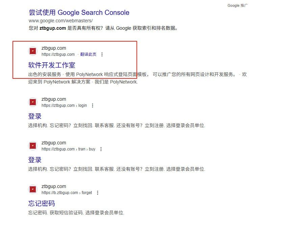The height and width of the screenshot is (236, 302).
Task: Open three-dot menu for the › login result
Action: tap(93, 105)
